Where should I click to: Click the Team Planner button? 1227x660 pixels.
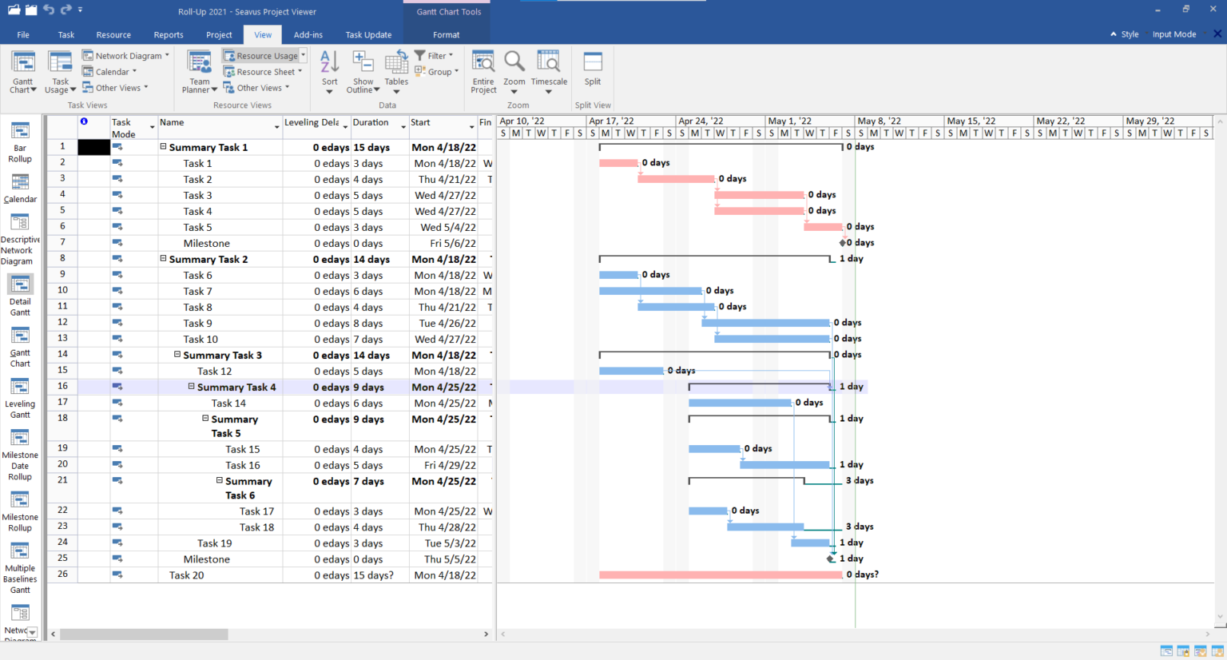(198, 70)
